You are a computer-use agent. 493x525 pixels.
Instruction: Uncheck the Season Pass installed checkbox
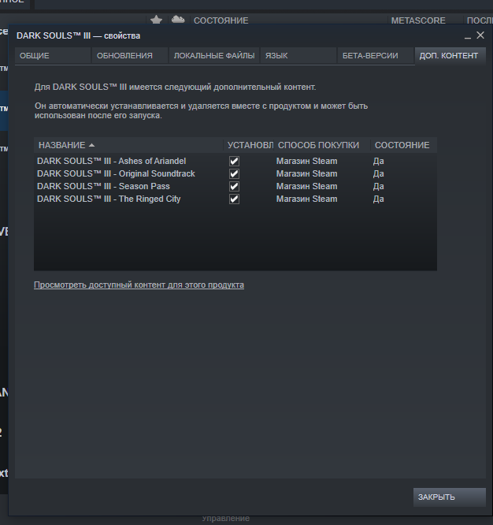point(234,187)
